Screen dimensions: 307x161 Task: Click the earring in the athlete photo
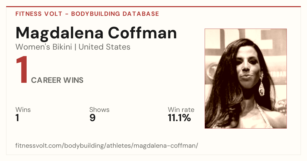(261, 87)
